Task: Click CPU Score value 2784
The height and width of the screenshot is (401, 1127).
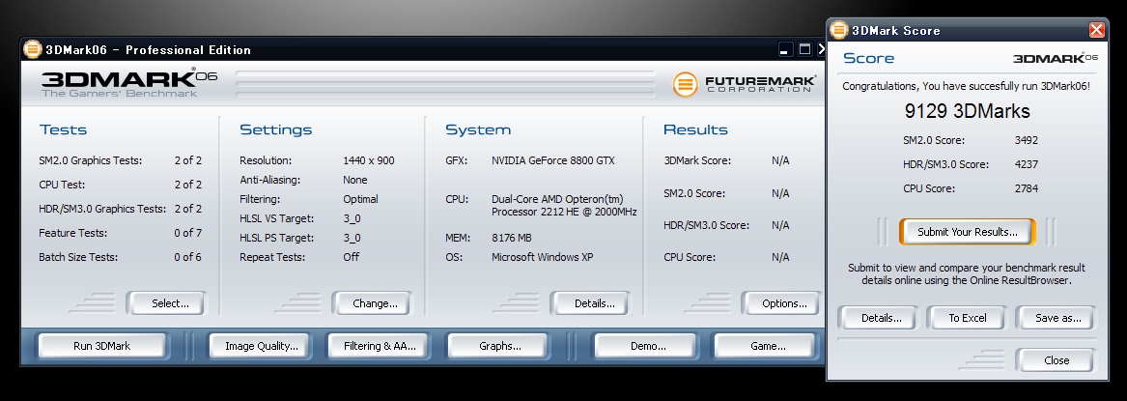Action: (1027, 188)
